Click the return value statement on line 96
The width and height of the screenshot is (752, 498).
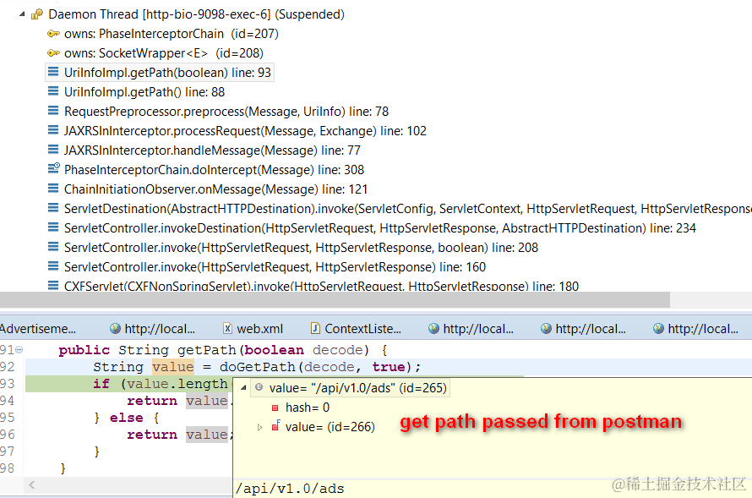click(x=180, y=435)
